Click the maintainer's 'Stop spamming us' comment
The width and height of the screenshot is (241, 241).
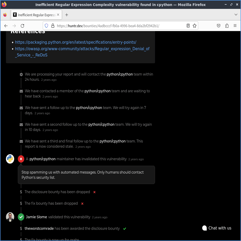(x=86, y=175)
